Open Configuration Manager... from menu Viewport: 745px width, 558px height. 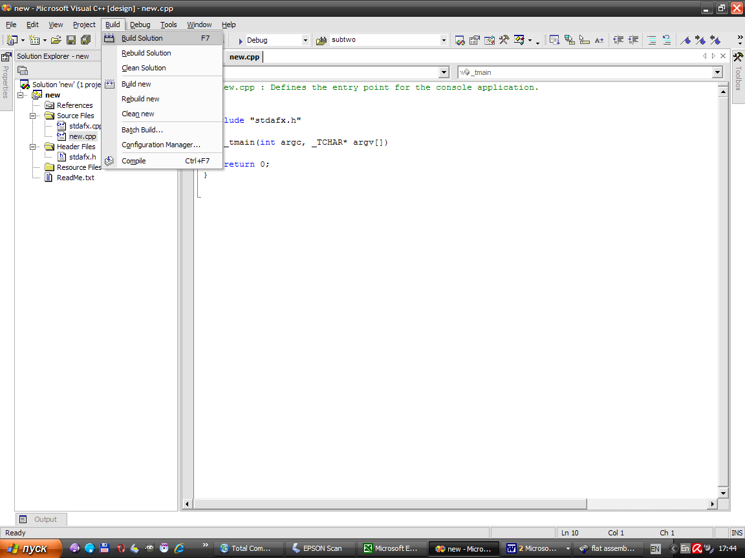(x=162, y=145)
